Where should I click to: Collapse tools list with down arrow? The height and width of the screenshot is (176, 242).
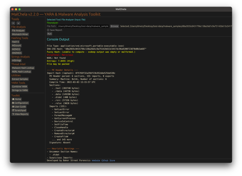[x=13, y=23]
